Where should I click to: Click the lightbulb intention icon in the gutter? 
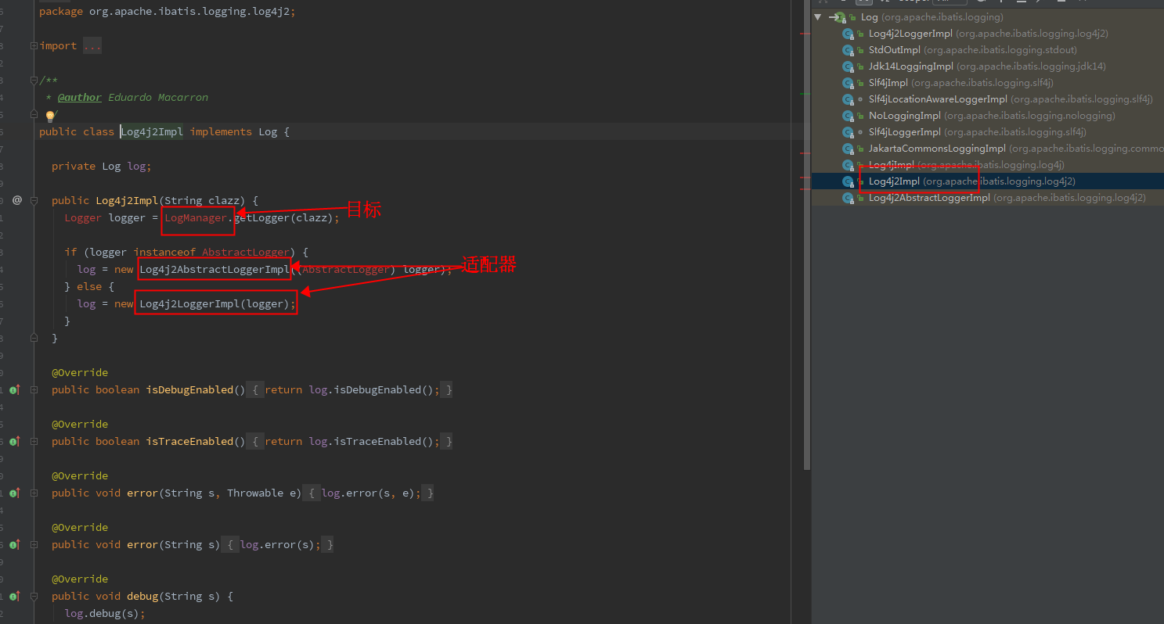(x=51, y=115)
